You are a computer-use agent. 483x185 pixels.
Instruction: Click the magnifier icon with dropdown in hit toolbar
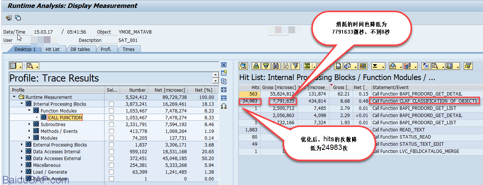coord(438,66)
